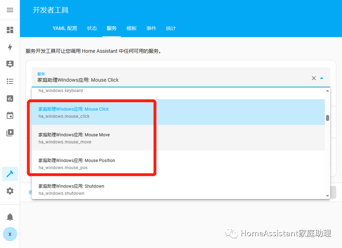Viewport: 342px width, 248px height.
Task: Open the Overview dashboard icon
Action: click(10, 30)
